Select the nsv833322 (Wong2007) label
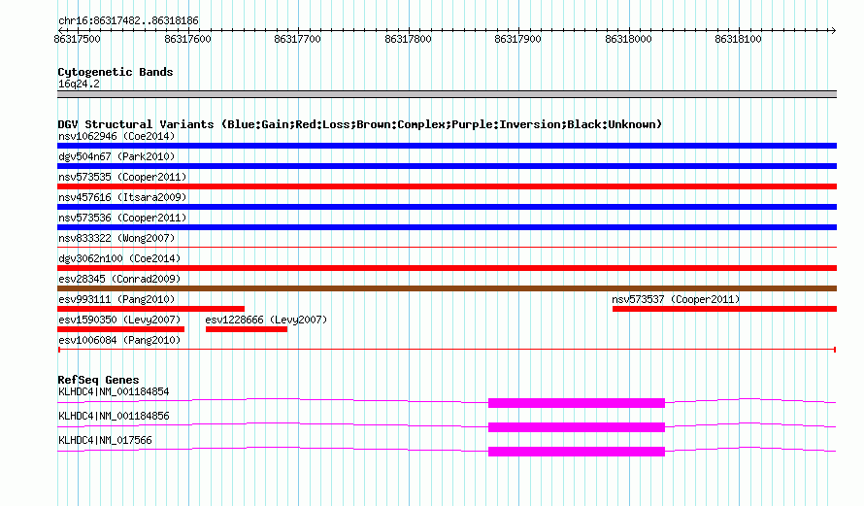This screenshot has height=506, width=864. tap(116, 238)
